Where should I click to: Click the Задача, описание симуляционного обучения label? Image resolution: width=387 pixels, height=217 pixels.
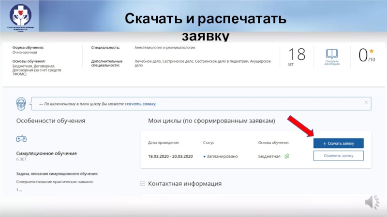pyautogui.click(x=57, y=174)
